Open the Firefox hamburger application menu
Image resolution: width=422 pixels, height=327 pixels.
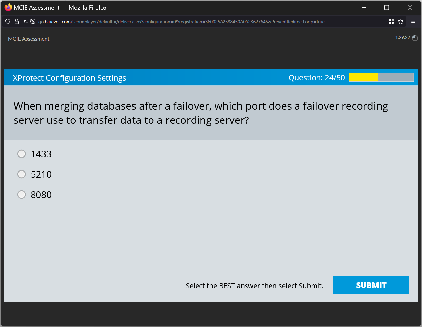tap(413, 21)
